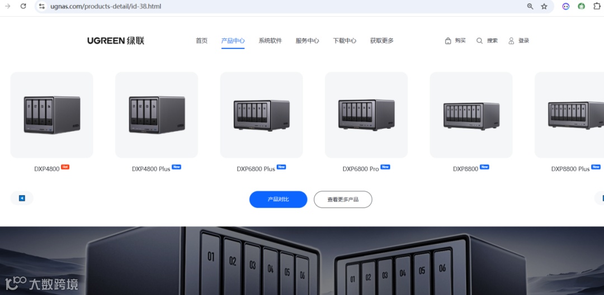Open the 系统软件 menu item
The height and width of the screenshot is (295, 604).
pos(270,41)
